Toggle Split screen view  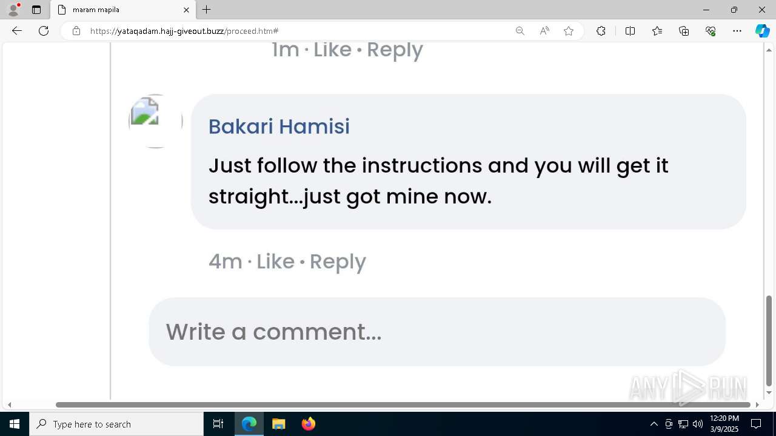point(630,31)
